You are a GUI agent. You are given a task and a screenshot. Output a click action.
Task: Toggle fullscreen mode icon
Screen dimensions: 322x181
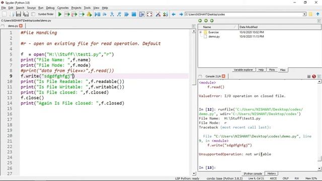tap(149, 14)
